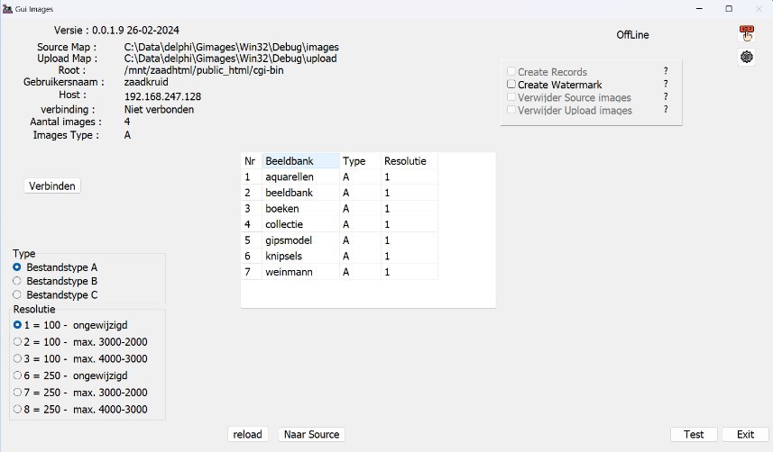Screen dimensions: 773x452
Task: Open settings via the gear icon
Action: coord(747,57)
